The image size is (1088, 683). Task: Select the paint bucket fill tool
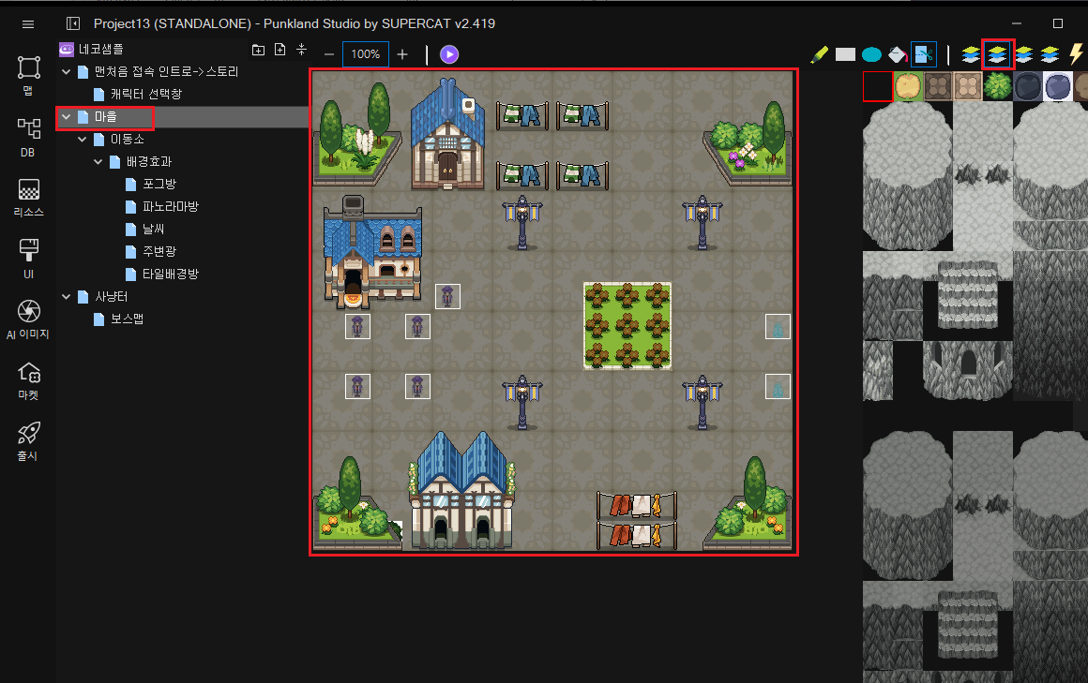[898, 54]
